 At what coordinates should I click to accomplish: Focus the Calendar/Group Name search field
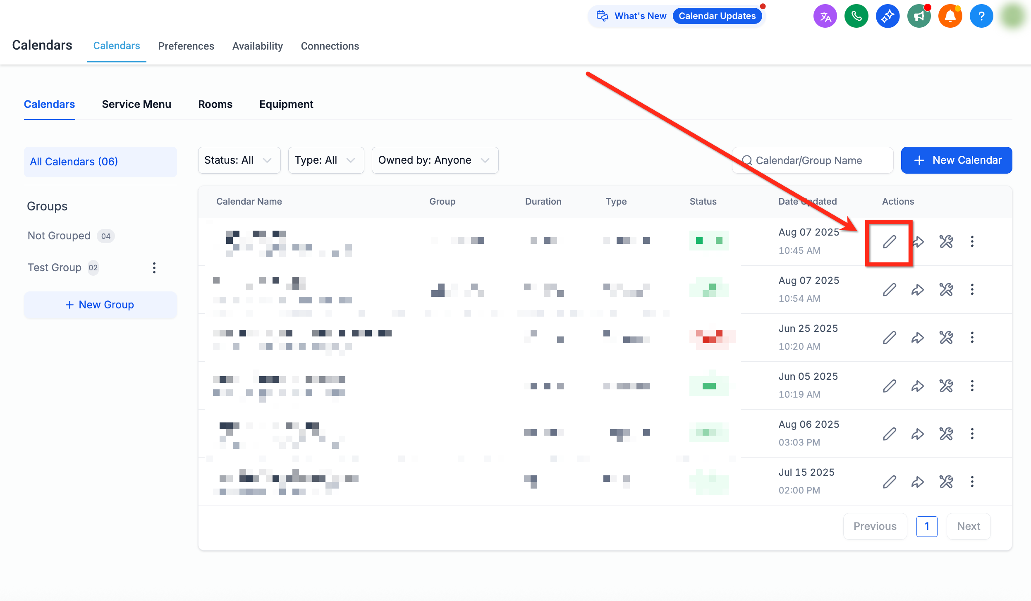pyautogui.click(x=812, y=160)
